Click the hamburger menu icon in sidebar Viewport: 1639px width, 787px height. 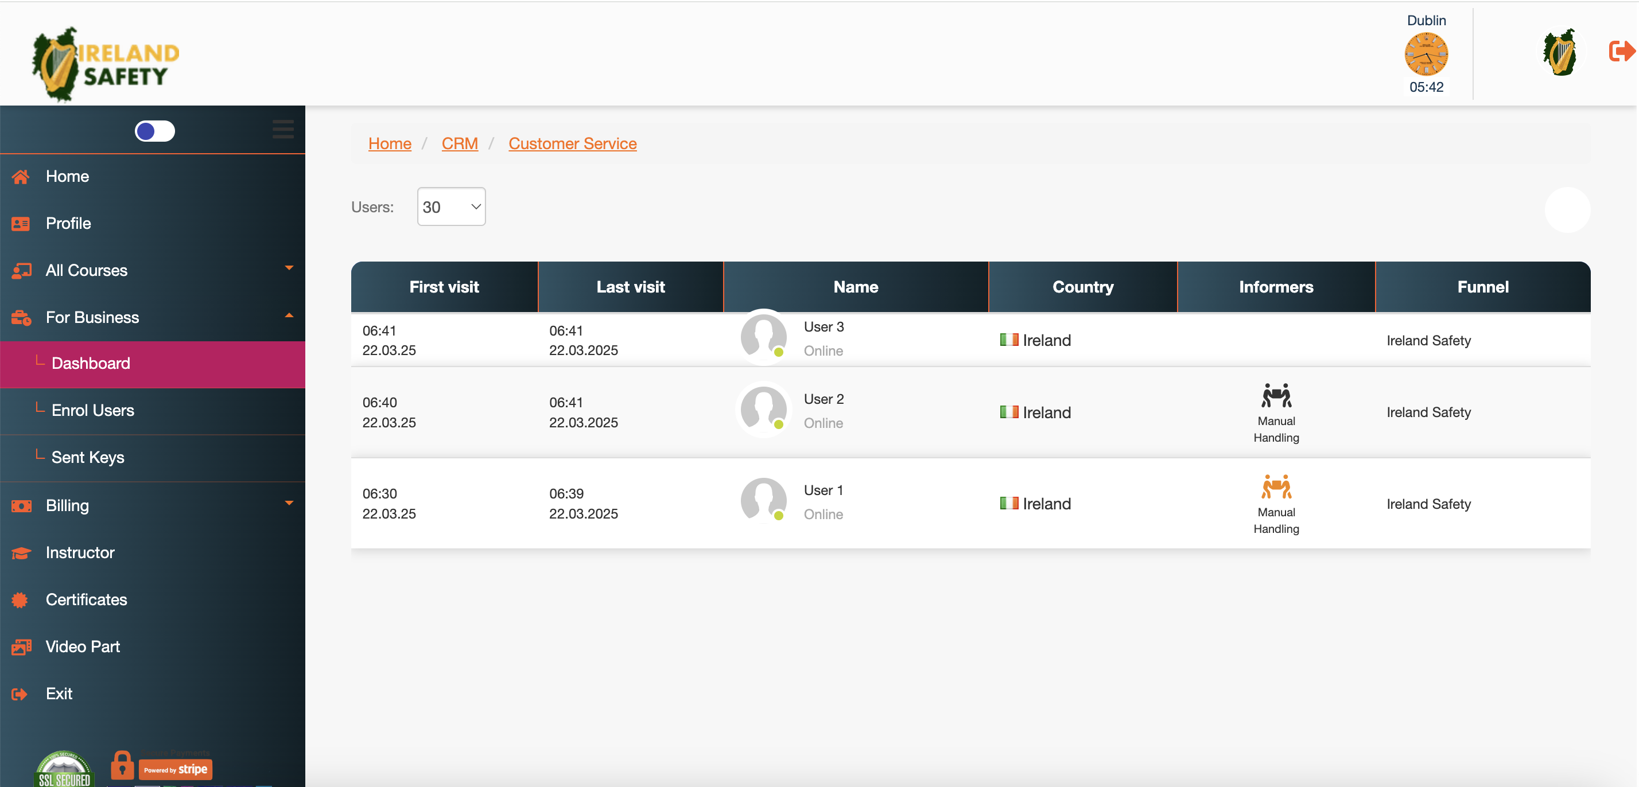[x=283, y=129]
